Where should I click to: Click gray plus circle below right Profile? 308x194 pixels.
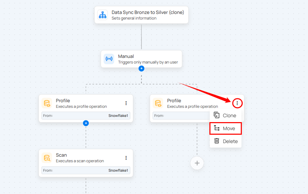(x=197, y=163)
